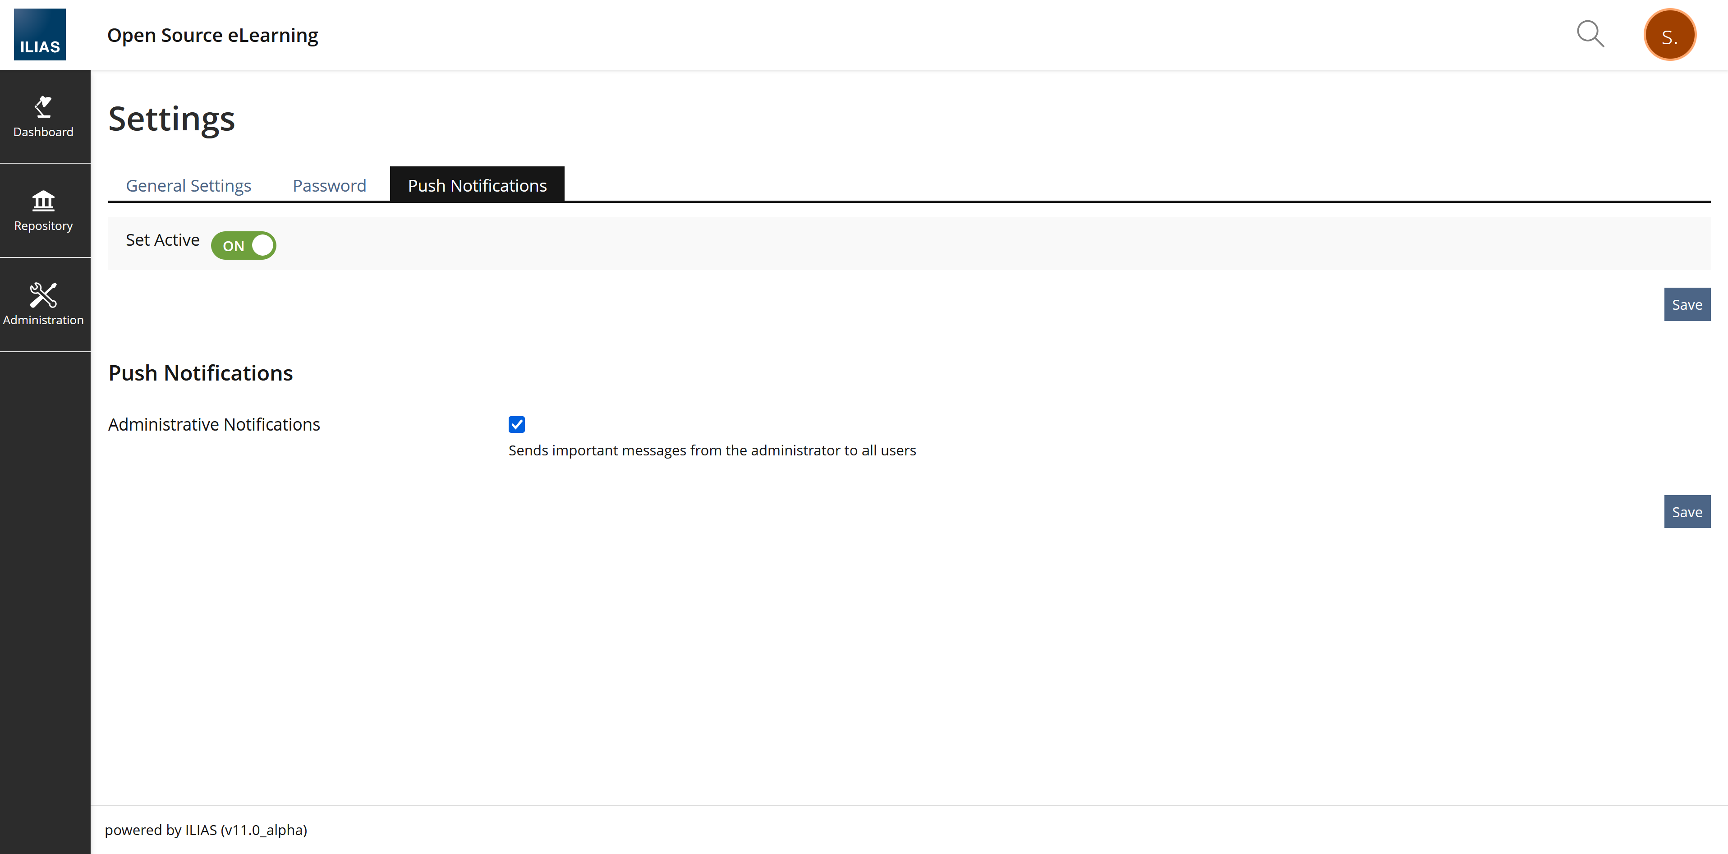This screenshot has height=854, width=1728.
Task: Switch to the Password tab
Action: [x=329, y=185]
